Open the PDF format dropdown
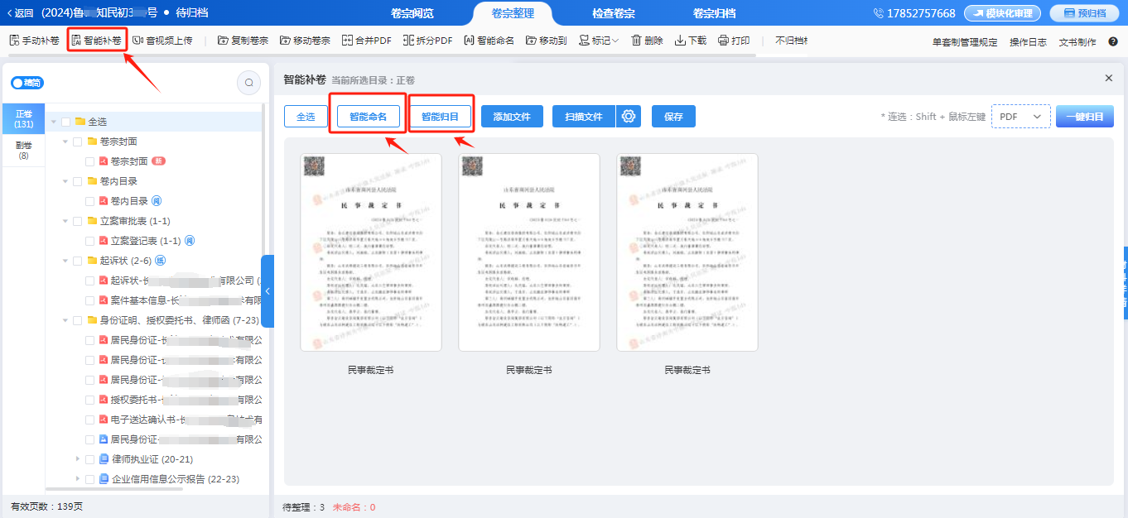 point(1020,117)
